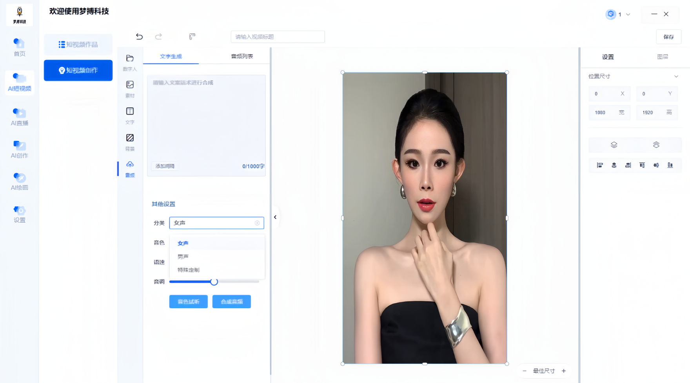Open 短视频创作 section
The image size is (690, 383).
(78, 70)
